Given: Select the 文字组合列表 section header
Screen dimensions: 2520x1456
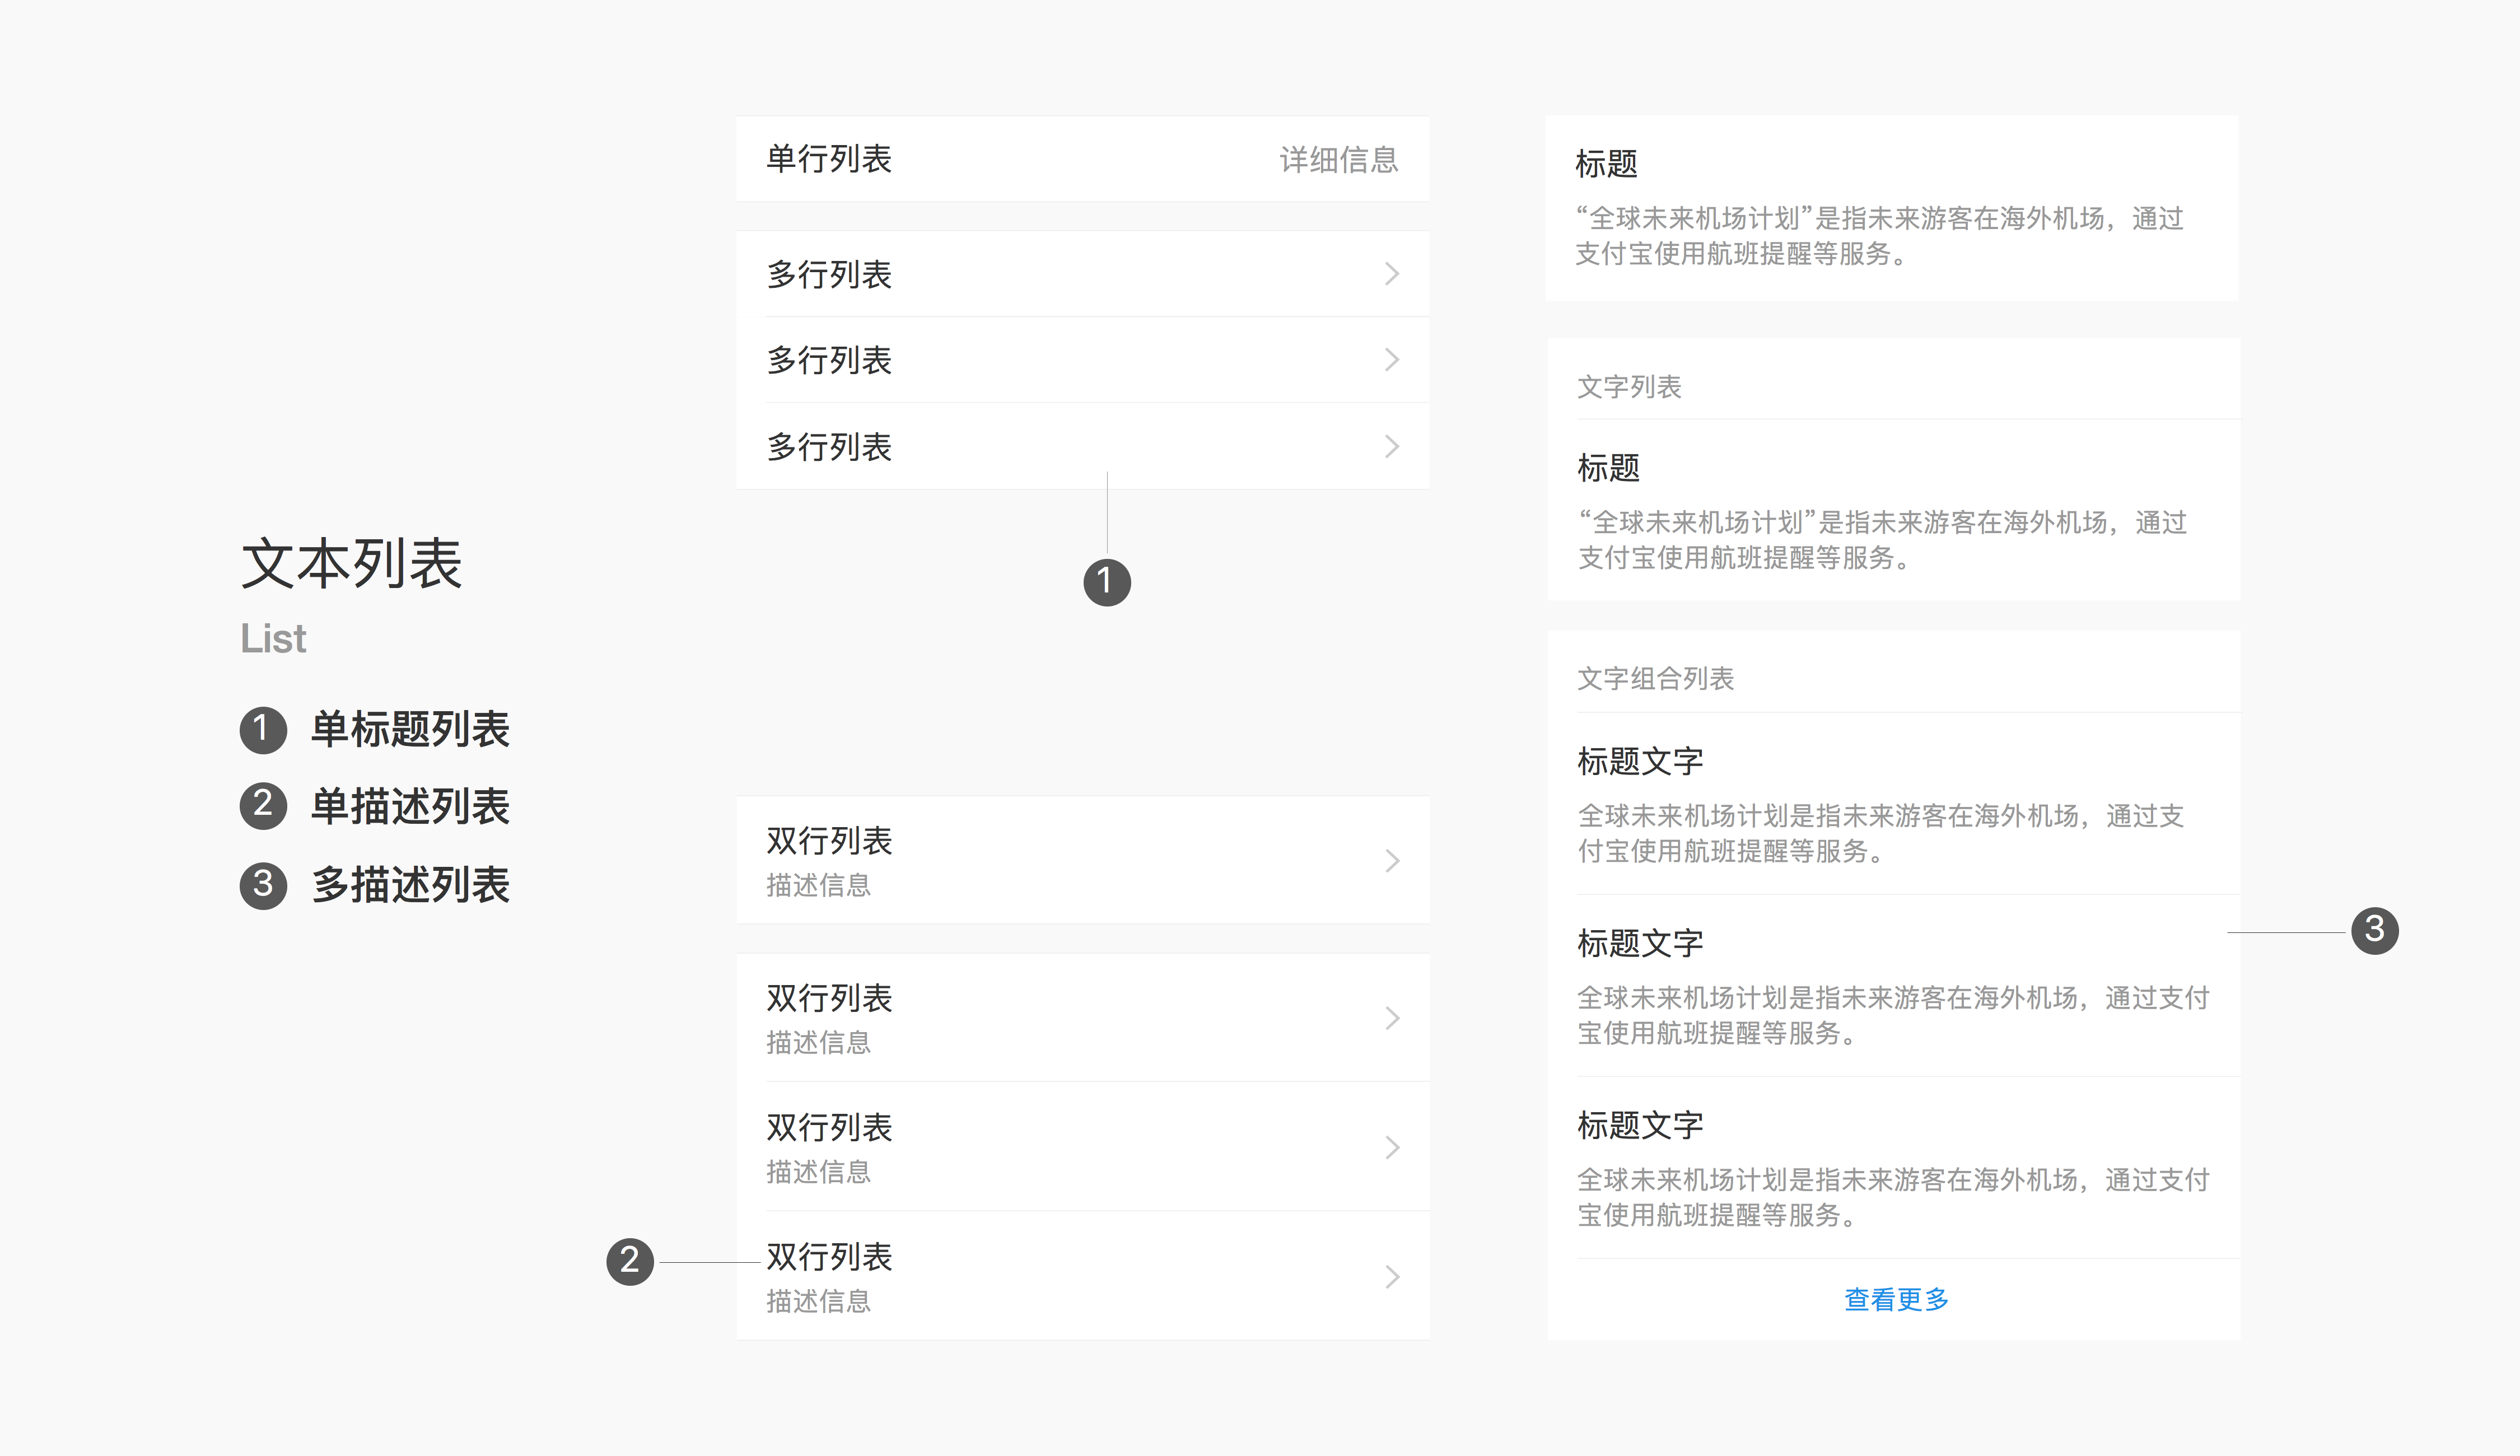Looking at the screenshot, I should point(1656,679).
